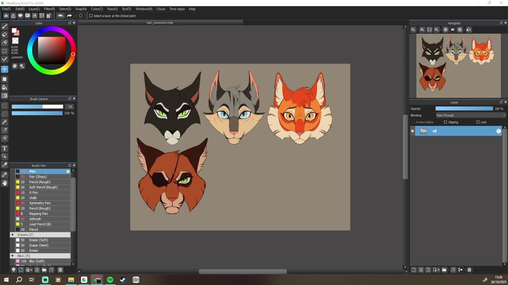Open Windows taskbar search
The width and height of the screenshot is (508, 285).
click(19, 280)
